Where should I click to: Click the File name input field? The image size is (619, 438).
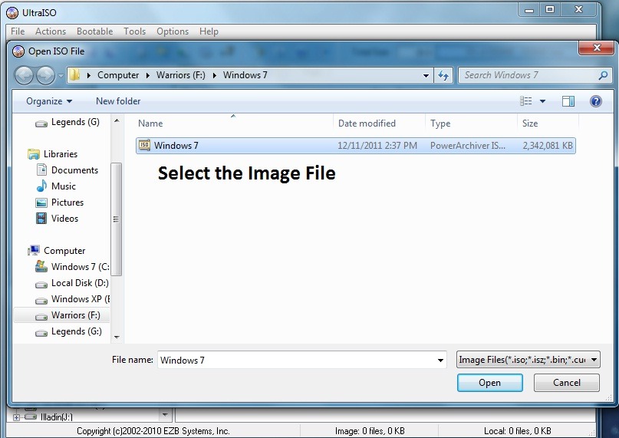[x=295, y=360]
